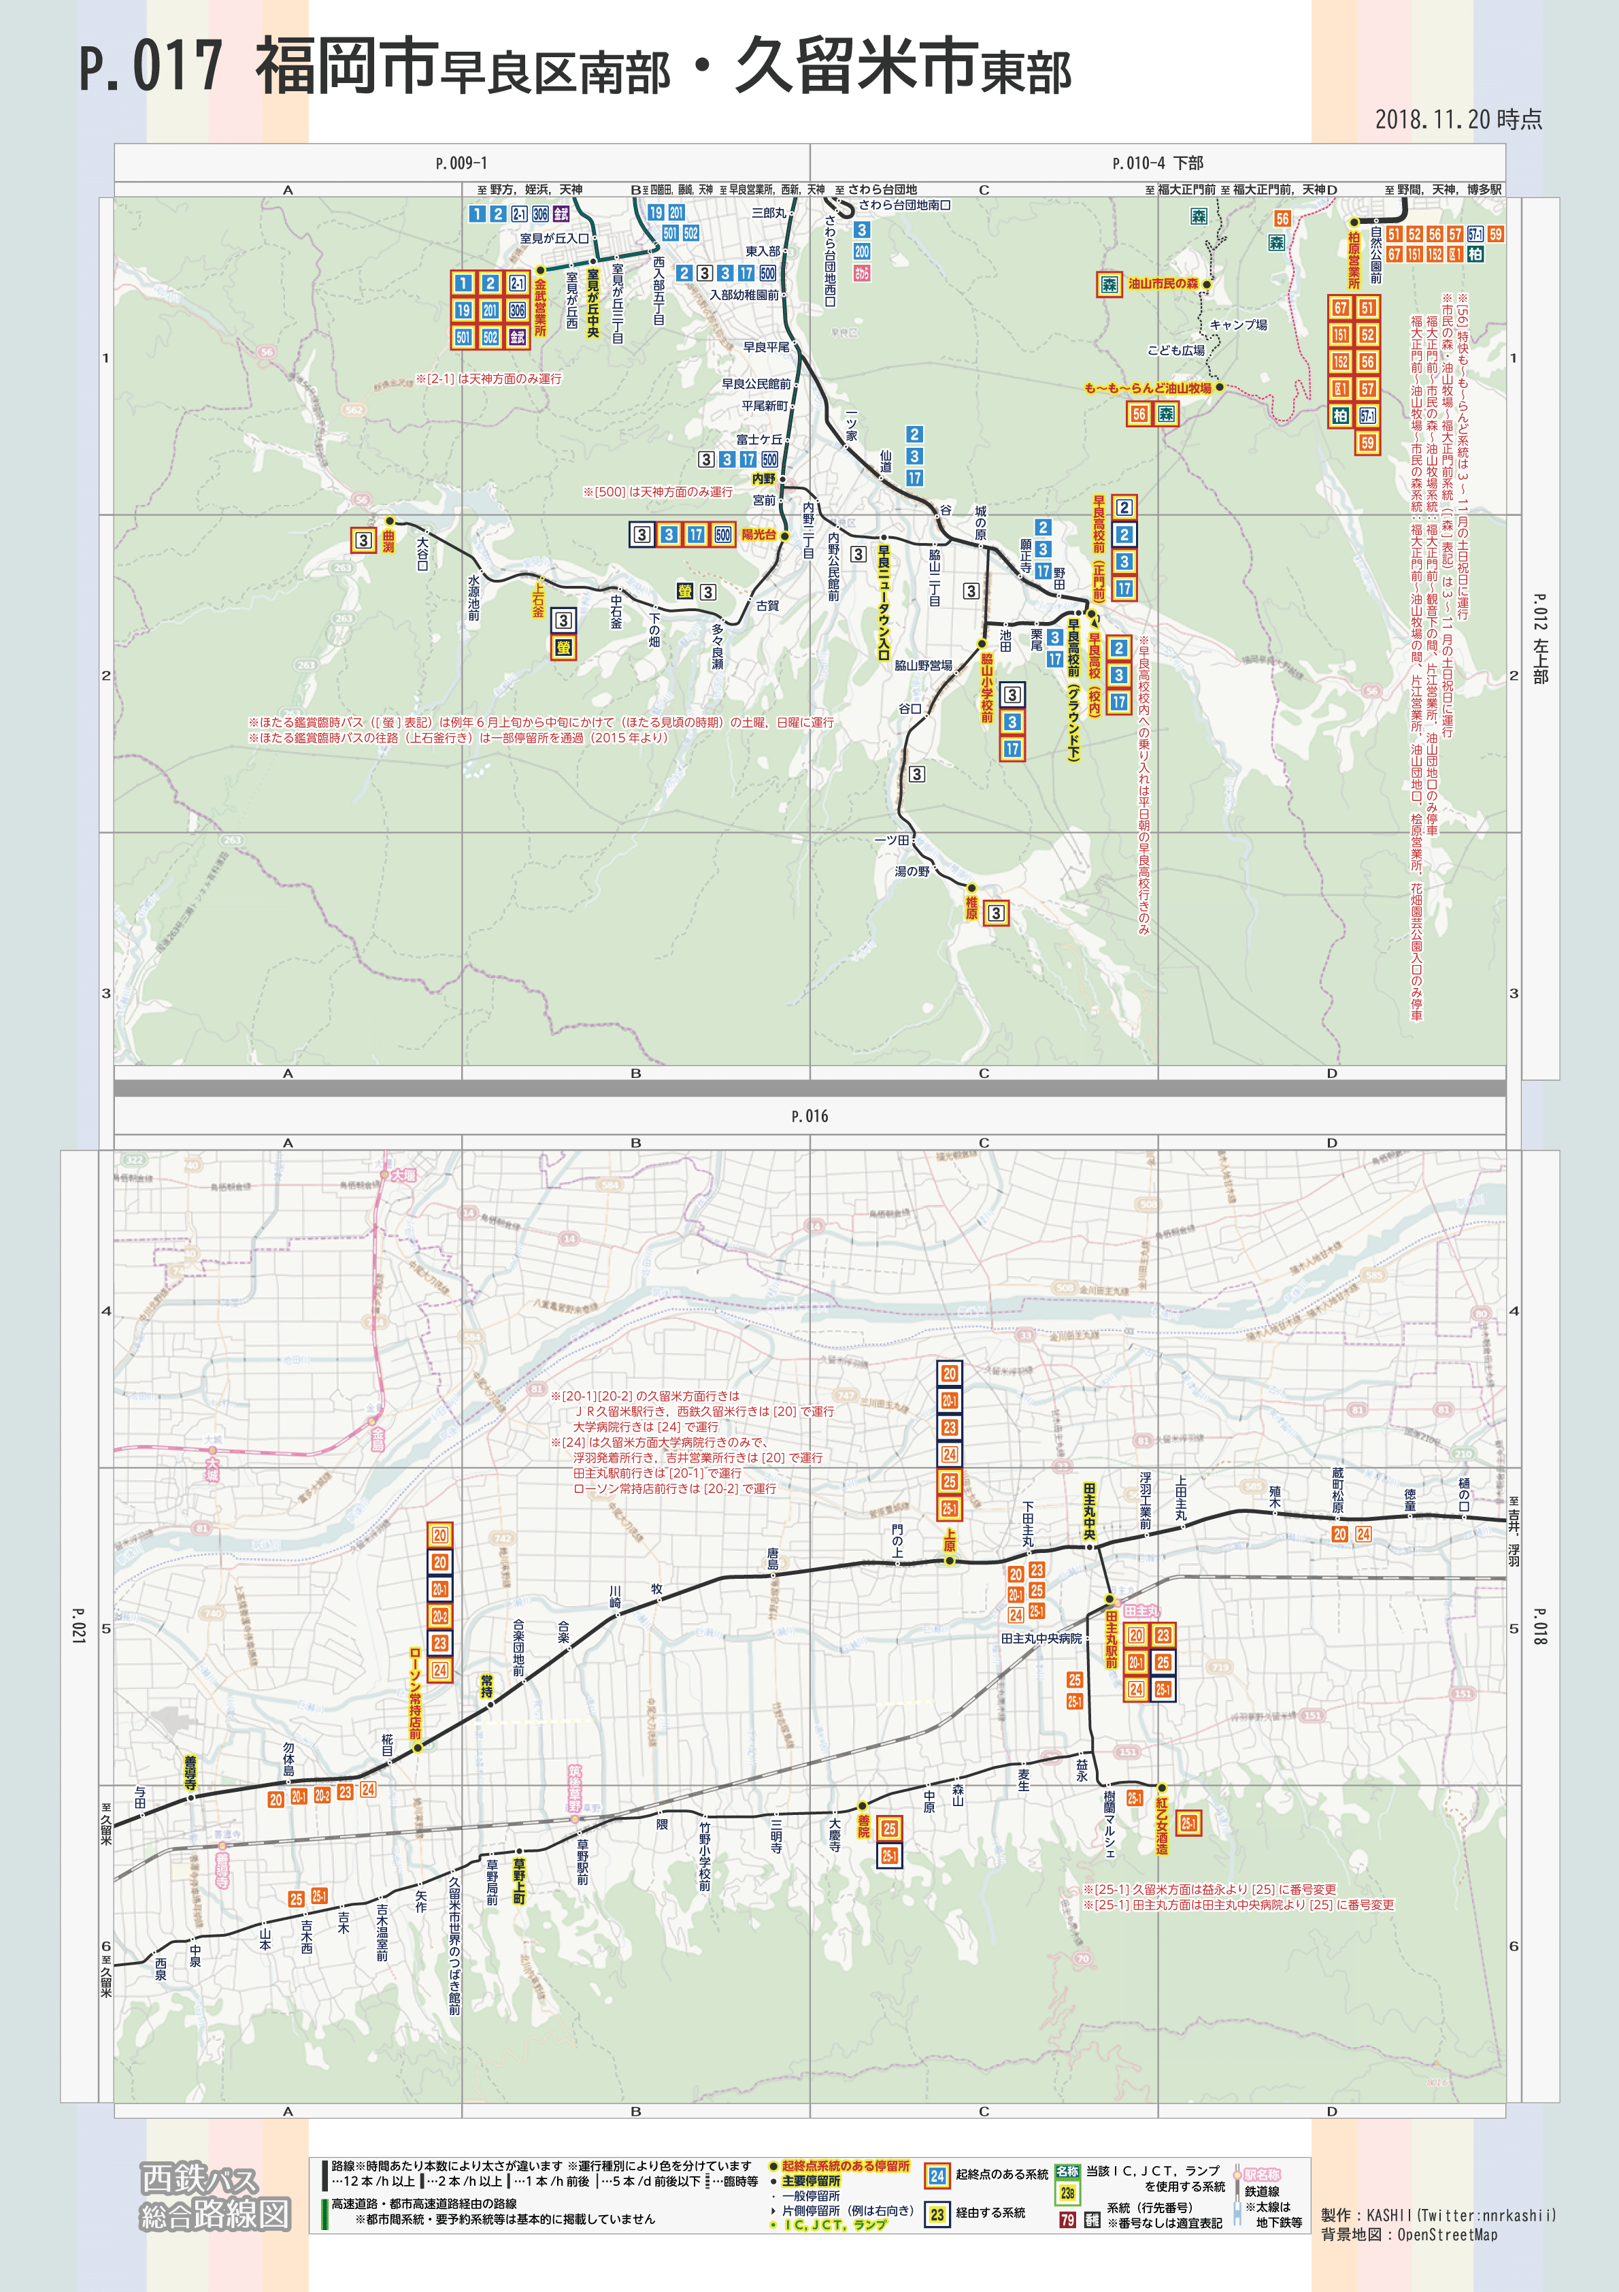Screen dimensions: 1619x2292
Task: Click the 製作:KASHII Twitter credit text
Action: (x=1437, y=2215)
